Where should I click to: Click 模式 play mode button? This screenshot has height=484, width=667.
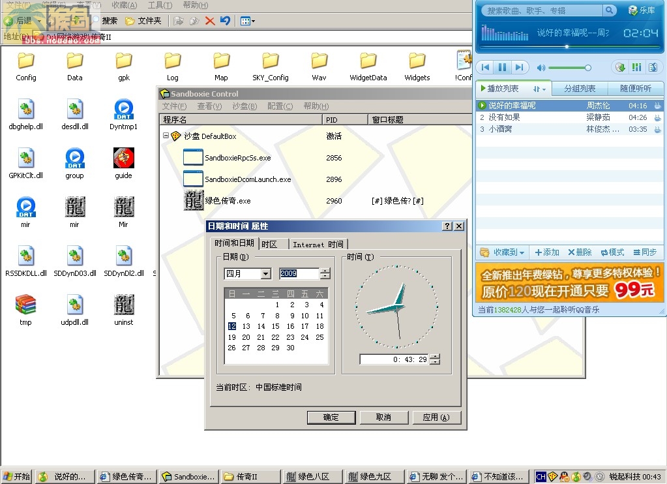tap(612, 252)
